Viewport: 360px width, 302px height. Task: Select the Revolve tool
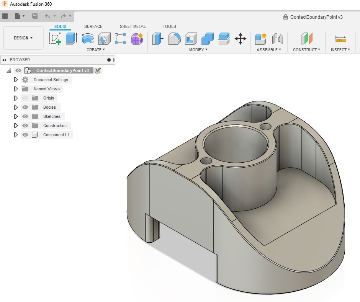(88, 38)
